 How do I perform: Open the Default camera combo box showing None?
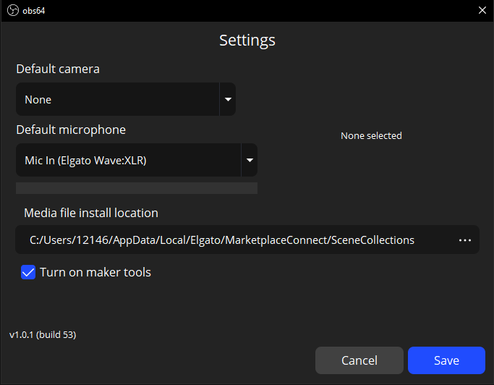(117, 99)
